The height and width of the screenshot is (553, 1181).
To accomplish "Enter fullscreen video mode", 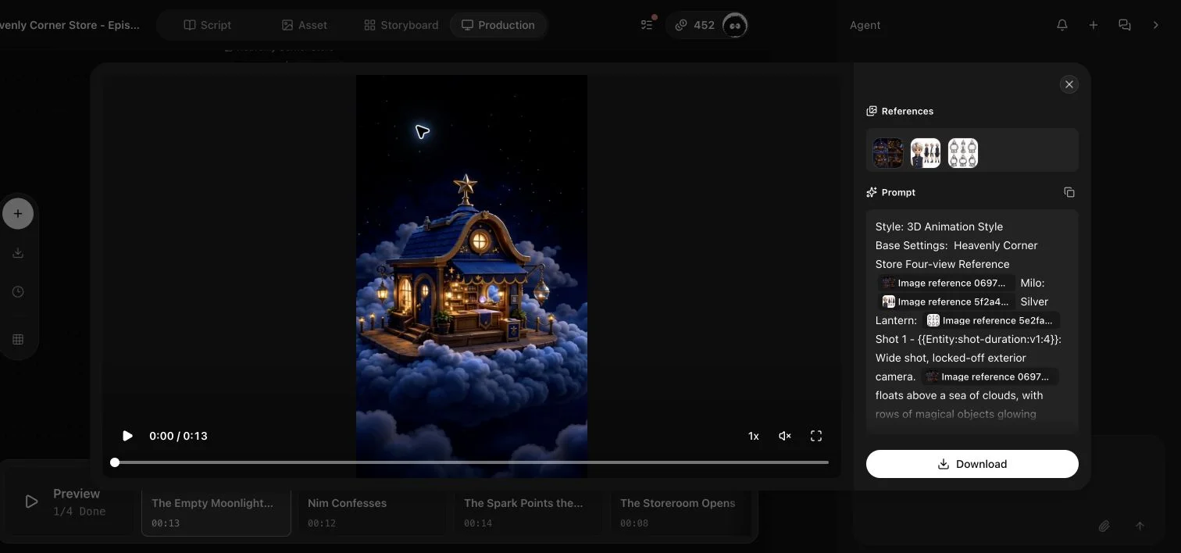I will click(816, 436).
